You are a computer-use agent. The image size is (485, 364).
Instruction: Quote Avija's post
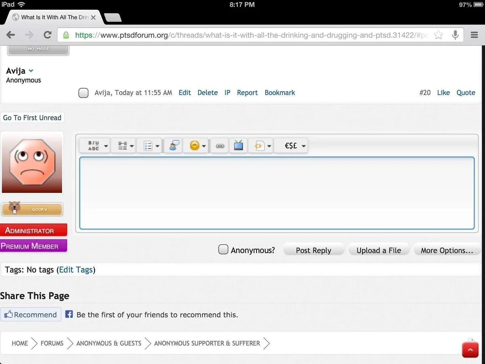click(x=466, y=93)
